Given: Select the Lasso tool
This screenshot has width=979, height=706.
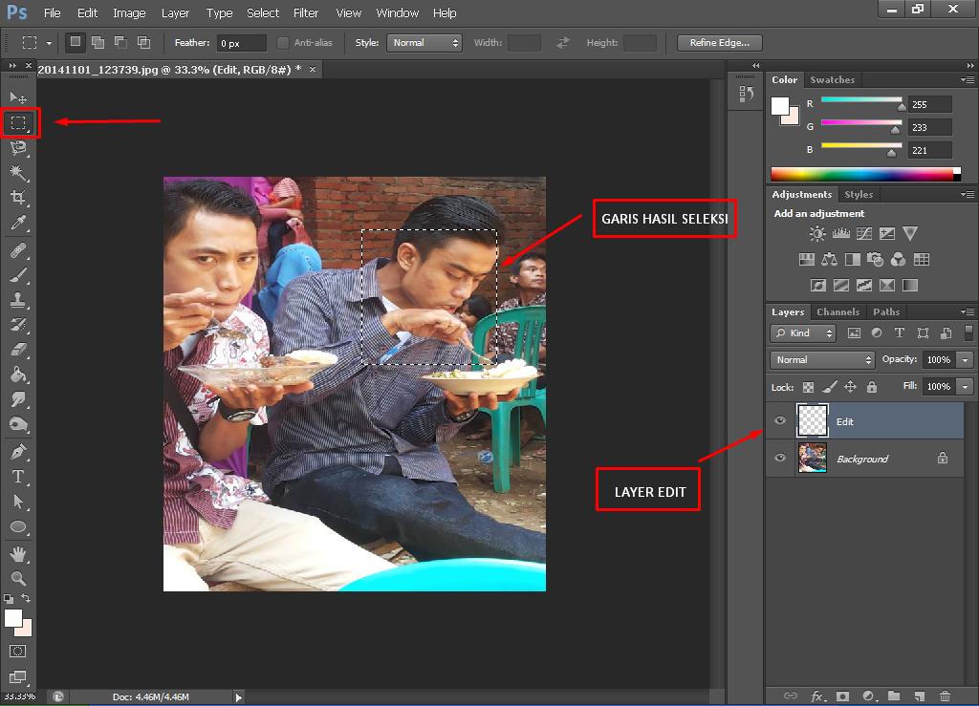Looking at the screenshot, I should point(19,148).
